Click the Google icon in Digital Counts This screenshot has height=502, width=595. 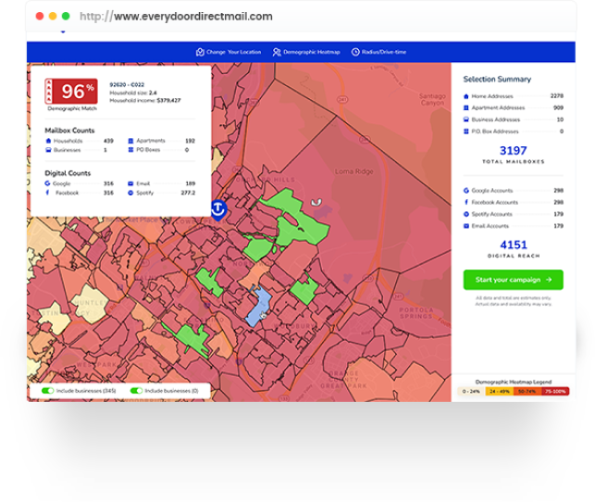(x=47, y=183)
